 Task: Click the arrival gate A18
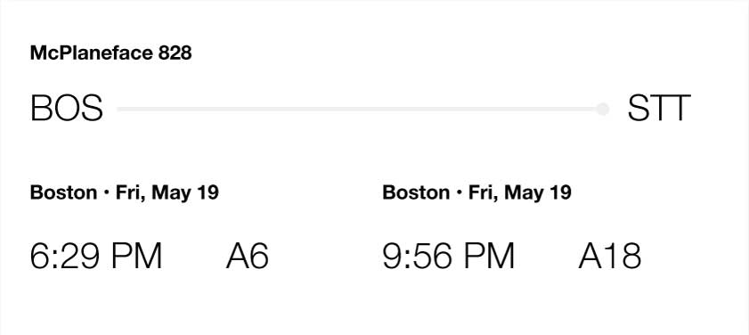609,256
